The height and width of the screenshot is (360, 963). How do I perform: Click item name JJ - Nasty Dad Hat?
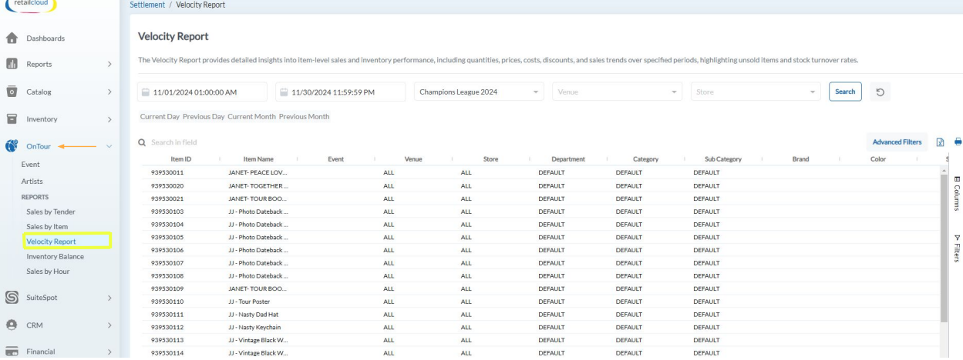(254, 315)
